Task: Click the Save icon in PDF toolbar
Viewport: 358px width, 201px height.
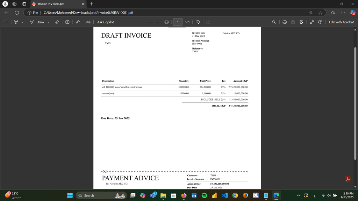Action: (x=293, y=22)
